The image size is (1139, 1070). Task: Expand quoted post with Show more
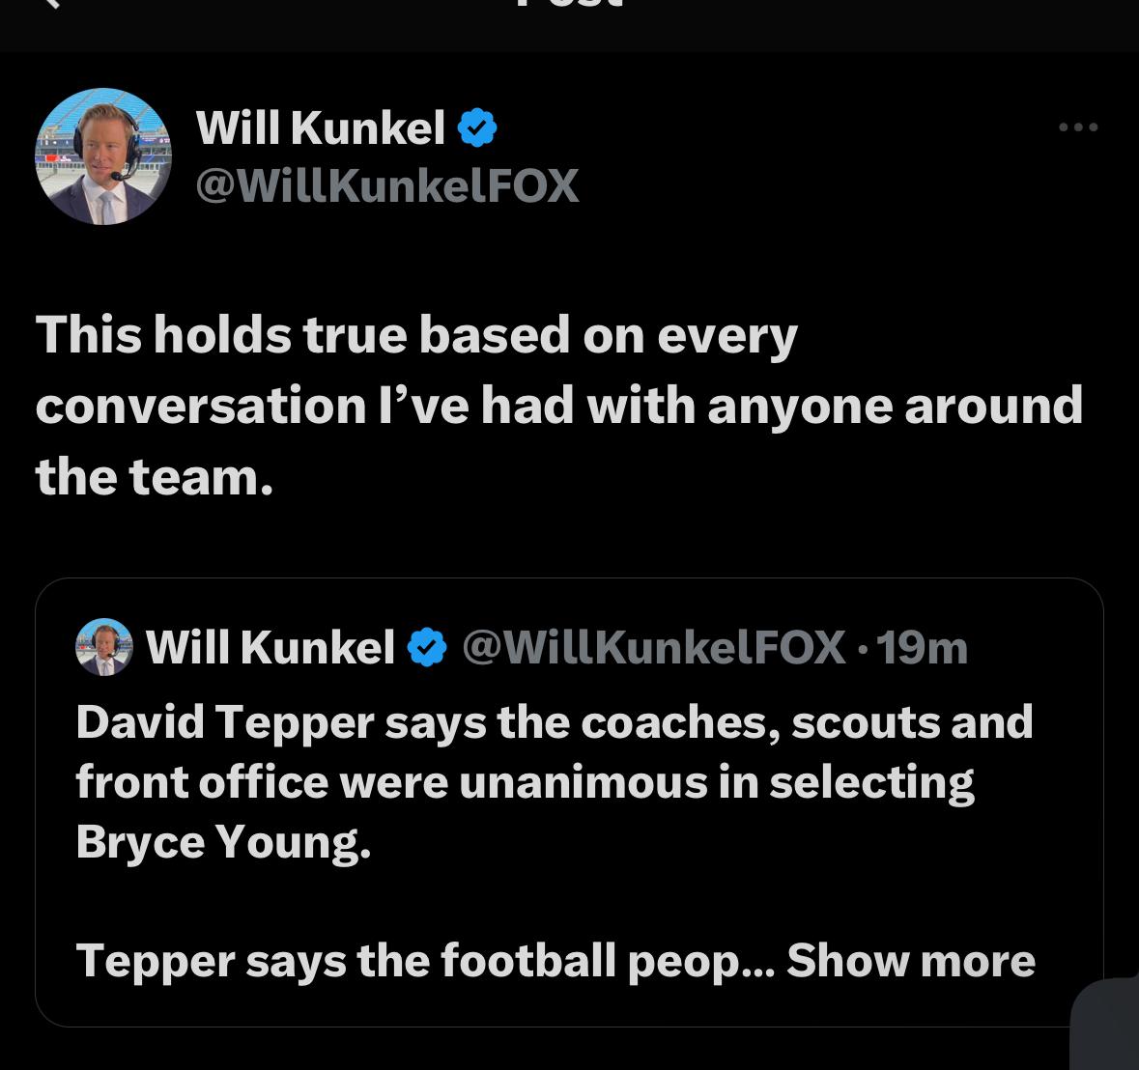click(x=910, y=960)
